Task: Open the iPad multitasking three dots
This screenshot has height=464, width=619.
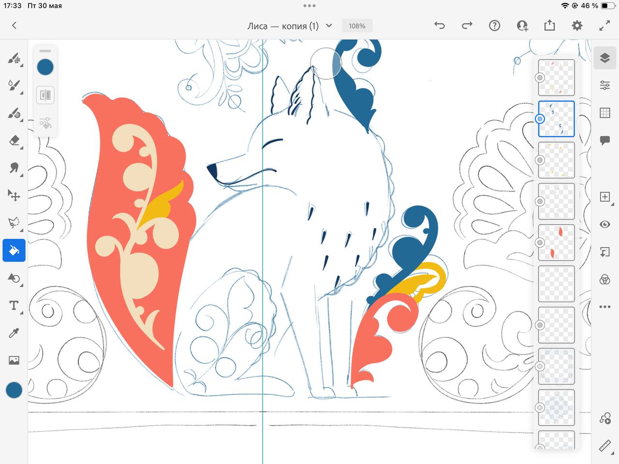Action: pyautogui.click(x=309, y=6)
